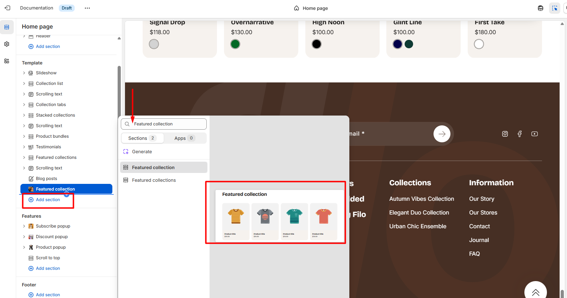The height and width of the screenshot is (298, 567).
Task: Expand the Featured collections section
Action: 24,157
